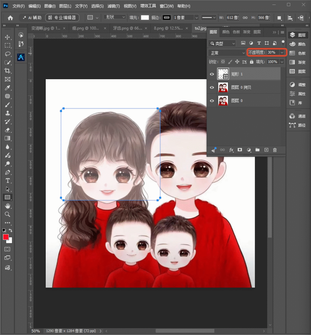Select the Crop tool
The height and width of the screenshot is (335, 311).
pos(8,71)
